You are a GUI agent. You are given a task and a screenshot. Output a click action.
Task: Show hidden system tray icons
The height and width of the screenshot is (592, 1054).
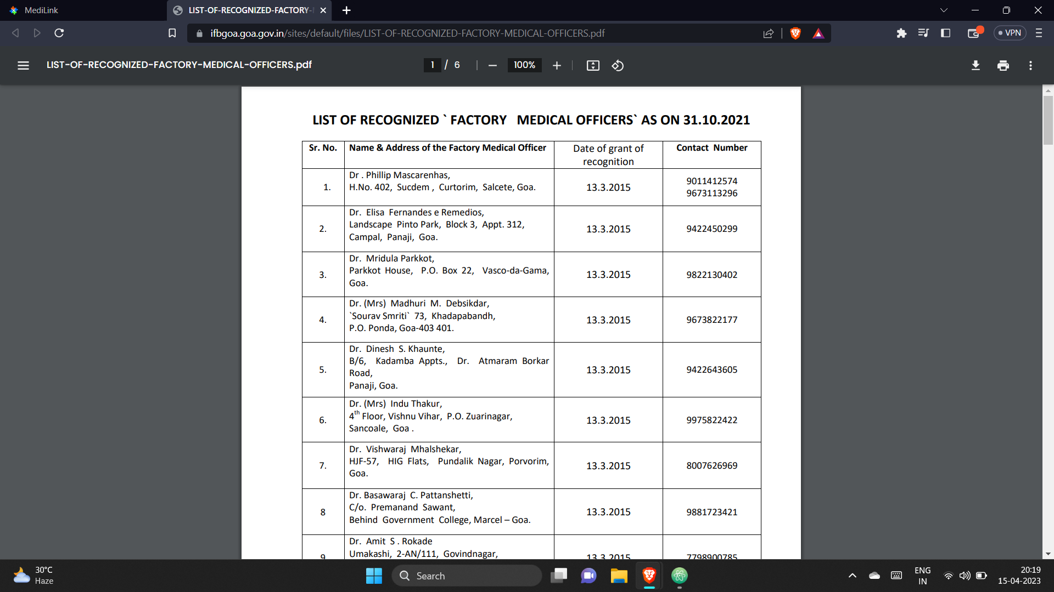(x=852, y=576)
